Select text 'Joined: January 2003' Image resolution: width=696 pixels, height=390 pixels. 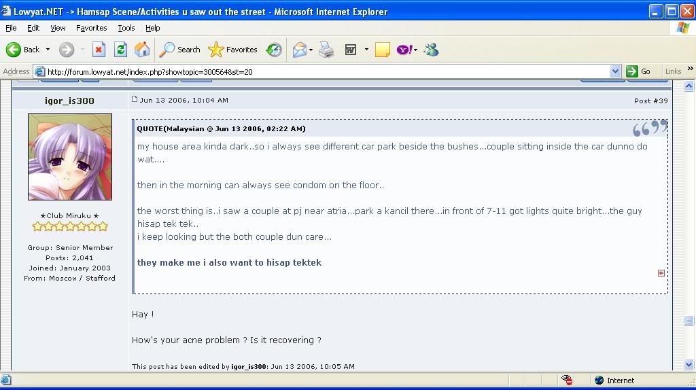[x=70, y=268]
